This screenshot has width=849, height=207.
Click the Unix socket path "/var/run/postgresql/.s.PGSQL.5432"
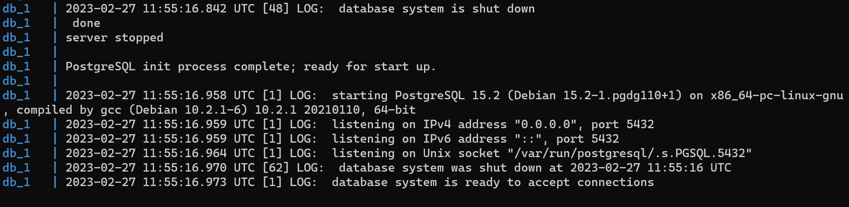pyautogui.click(x=629, y=154)
